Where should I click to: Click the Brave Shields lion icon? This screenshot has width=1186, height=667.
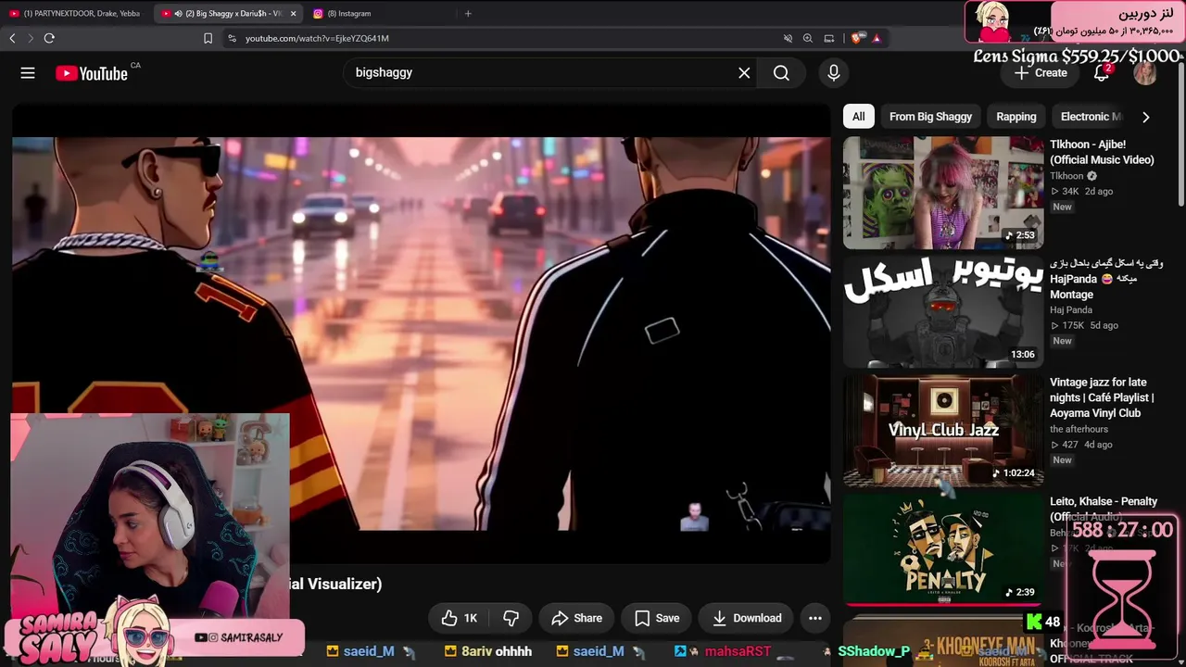pos(857,38)
